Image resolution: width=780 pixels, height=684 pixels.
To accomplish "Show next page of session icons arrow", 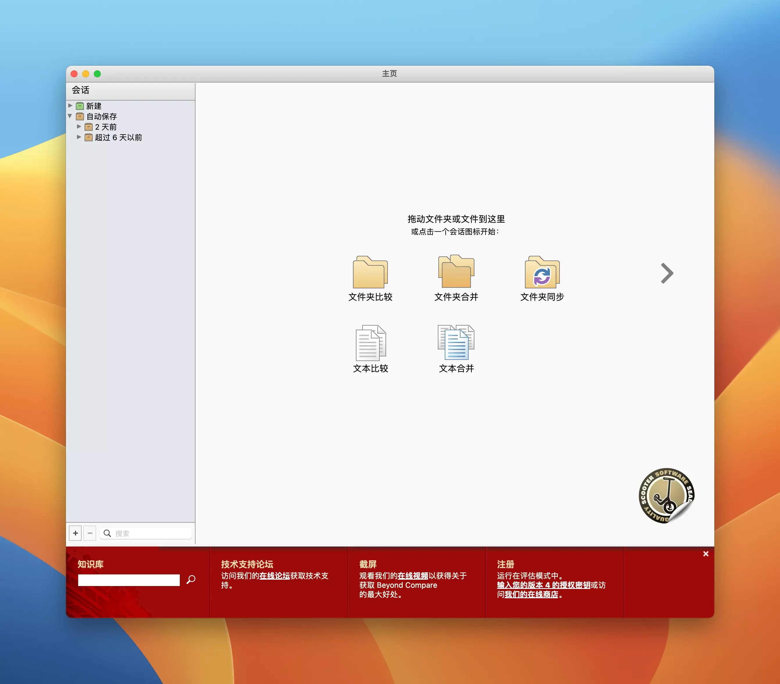I will tap(667, 273).
